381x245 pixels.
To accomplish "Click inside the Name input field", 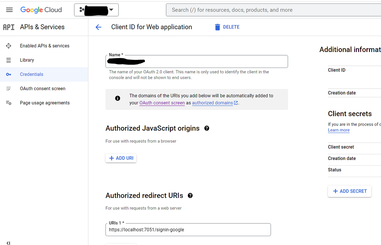I will [x=197, y=61].
